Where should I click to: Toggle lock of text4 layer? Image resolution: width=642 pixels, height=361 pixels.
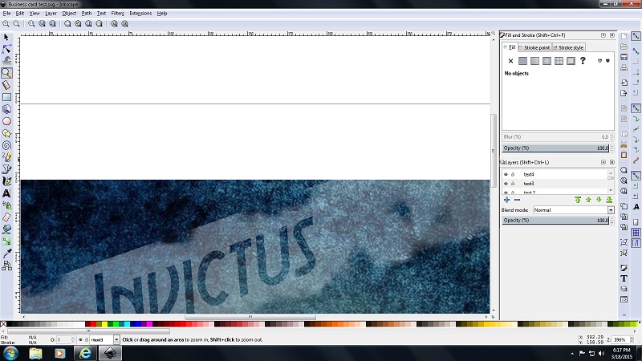pyautogui.click(x=513, y=174)
